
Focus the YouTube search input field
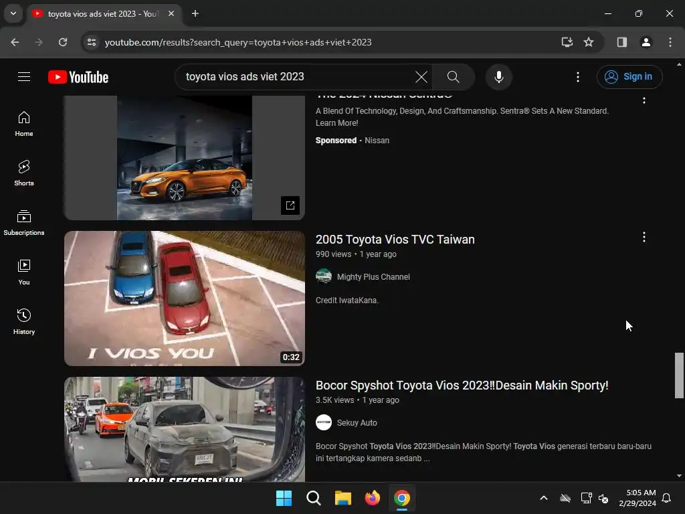297,77
